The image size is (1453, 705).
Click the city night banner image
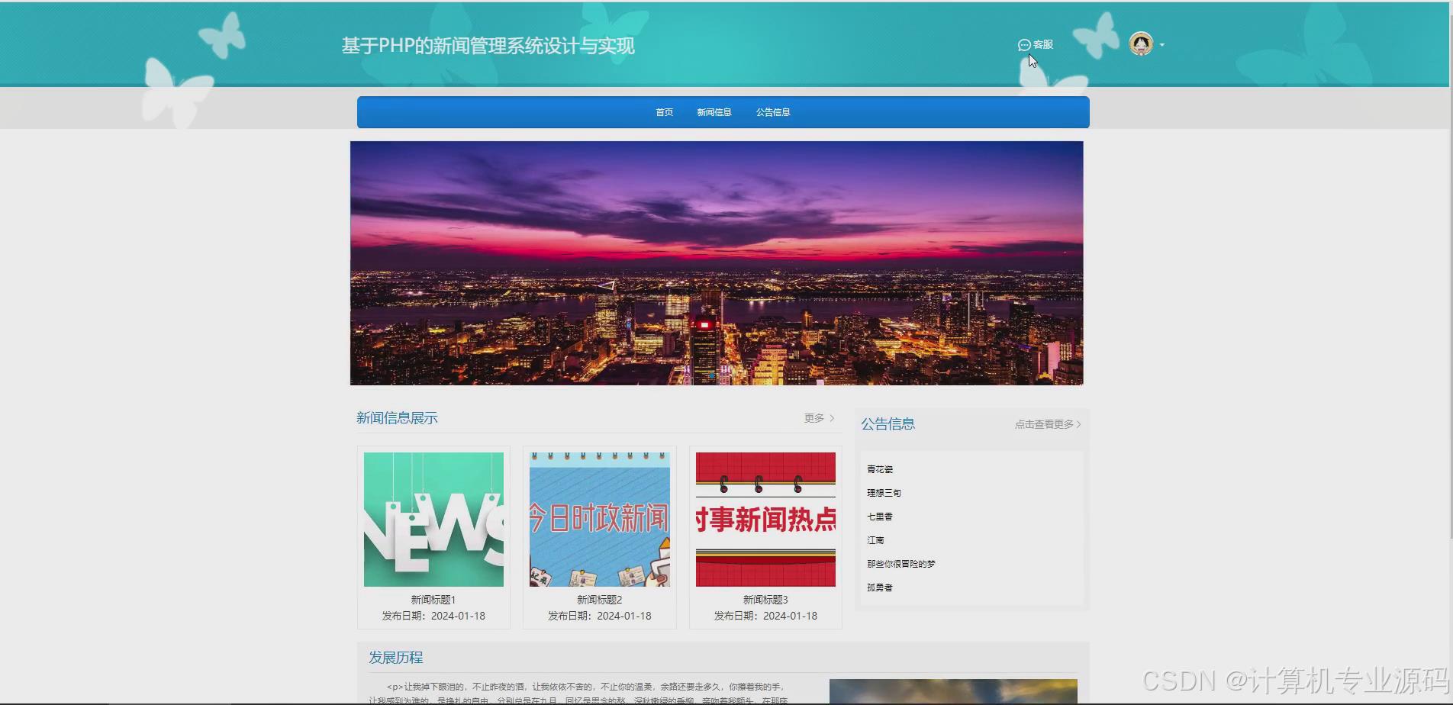pyautogui.click(x=716, y=262)
